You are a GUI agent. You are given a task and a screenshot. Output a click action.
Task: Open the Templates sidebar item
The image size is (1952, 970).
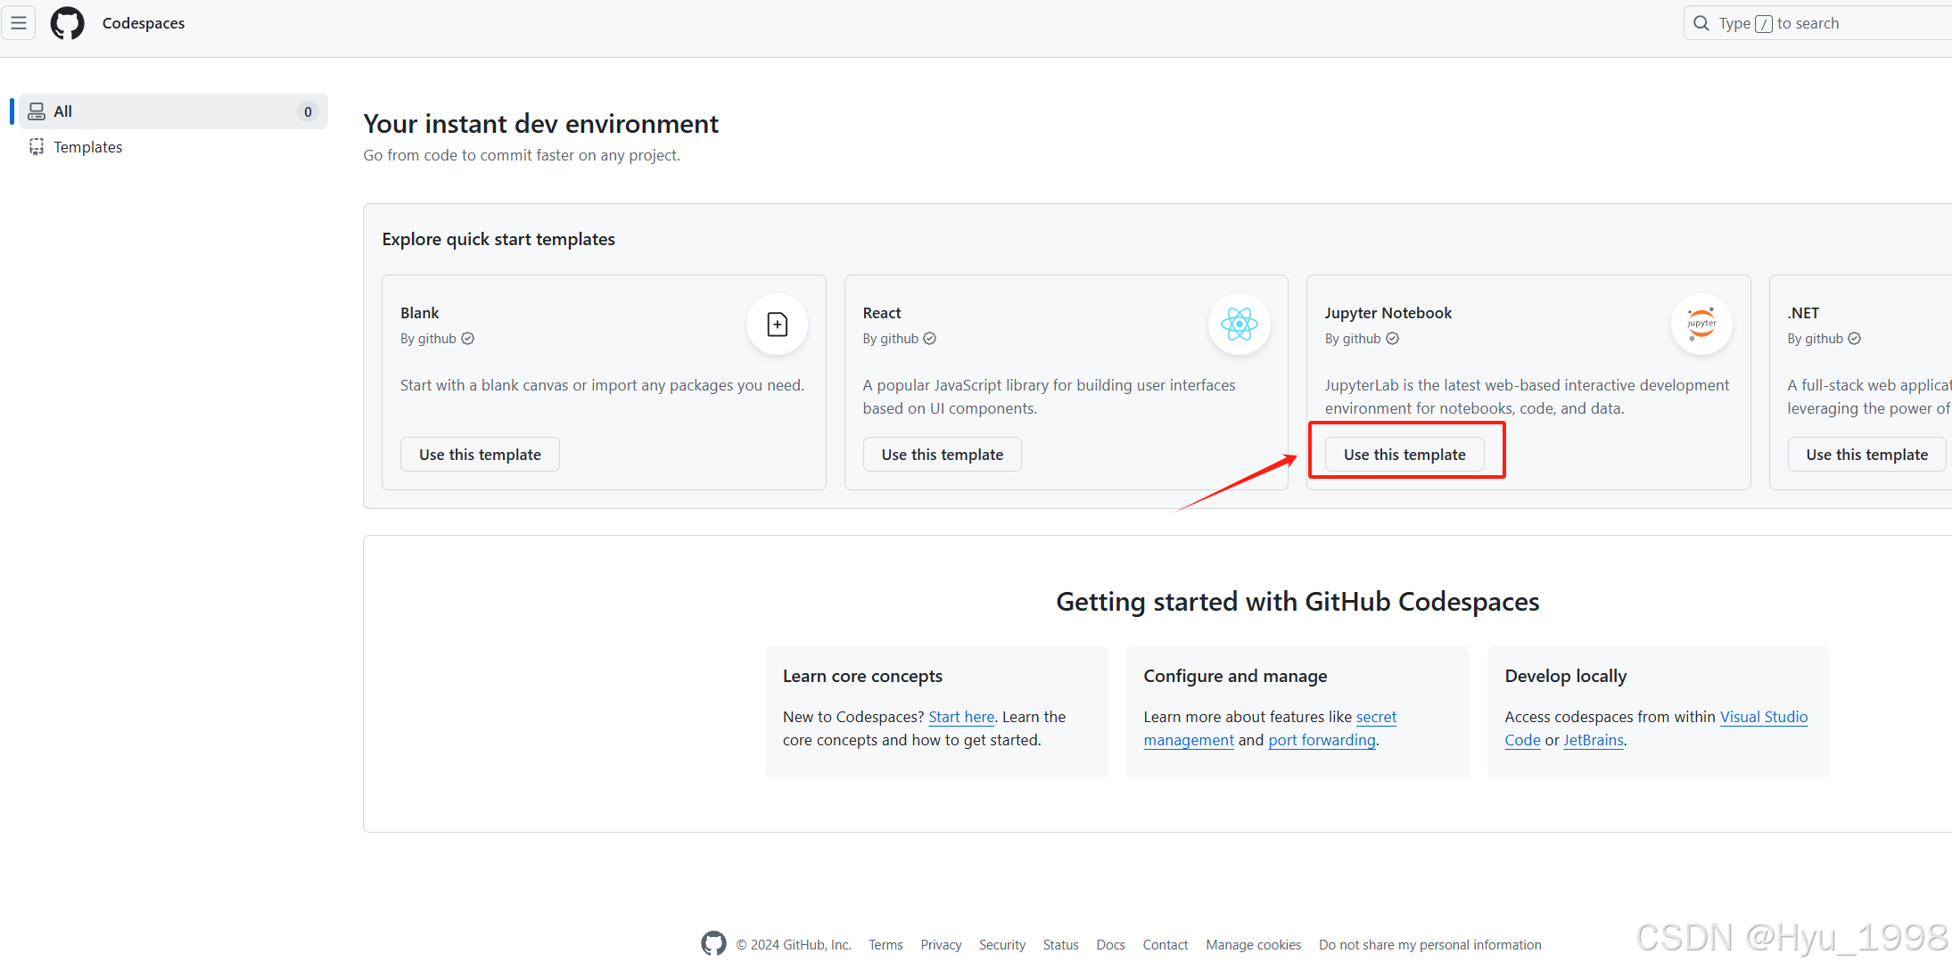point(173,147)
